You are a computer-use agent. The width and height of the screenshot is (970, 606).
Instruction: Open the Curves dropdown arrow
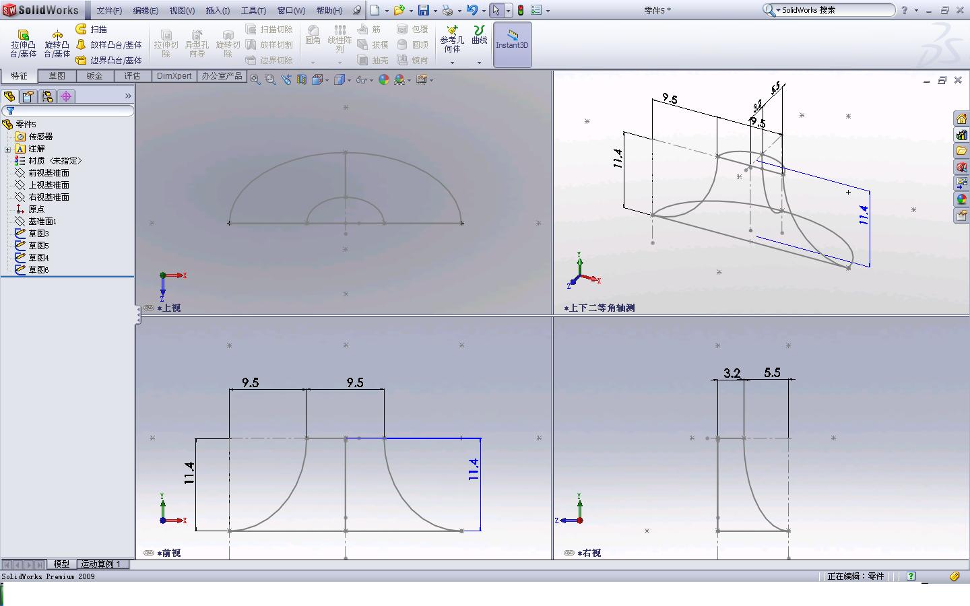coord(479,63)
